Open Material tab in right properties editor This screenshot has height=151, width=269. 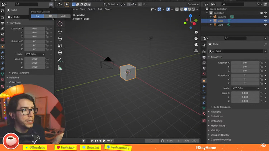pos(204,114)
